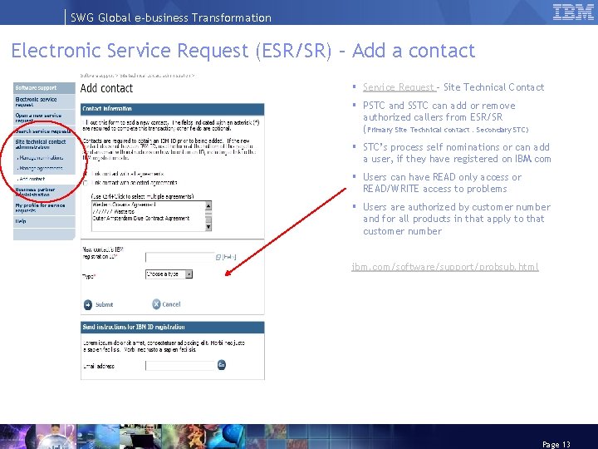Click the 'Users can have READ only access' bullet
Viewport: 598px width, 449px height.
[442, 183]
